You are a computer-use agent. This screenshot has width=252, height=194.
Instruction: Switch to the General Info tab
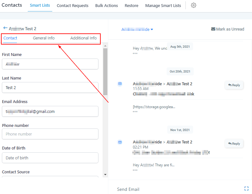click(x=44, y=38)
